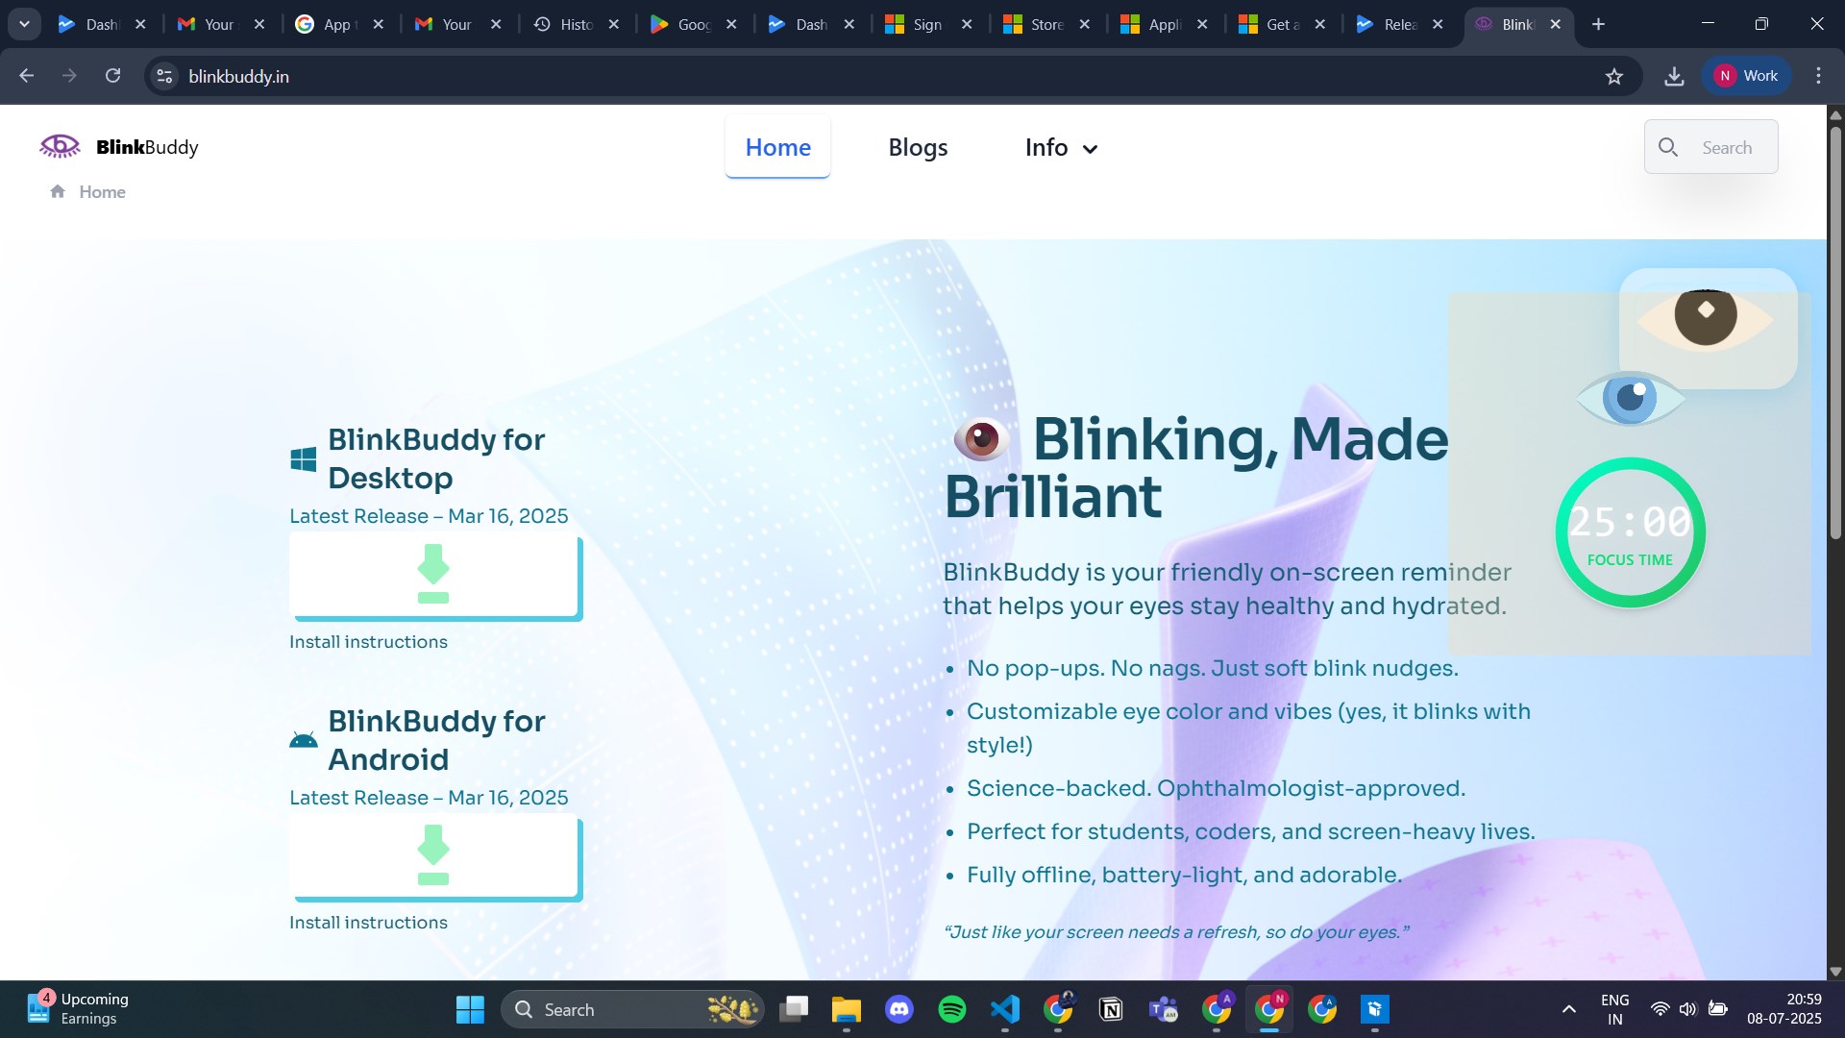Open Android install instructions link
Viewport: 1845px width, 1038px height.
point(368,923)
